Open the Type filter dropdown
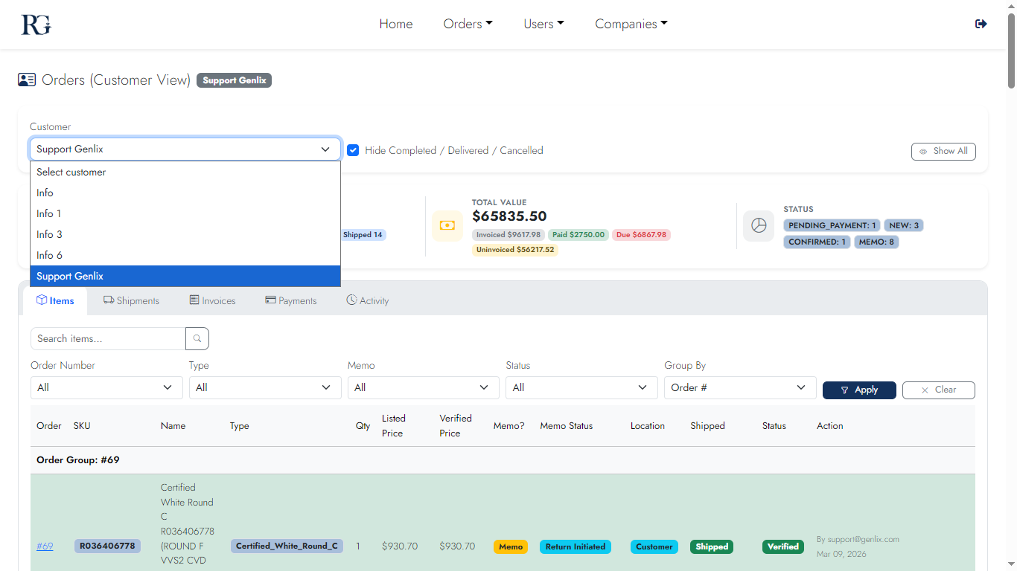 [x=264, y=387]
